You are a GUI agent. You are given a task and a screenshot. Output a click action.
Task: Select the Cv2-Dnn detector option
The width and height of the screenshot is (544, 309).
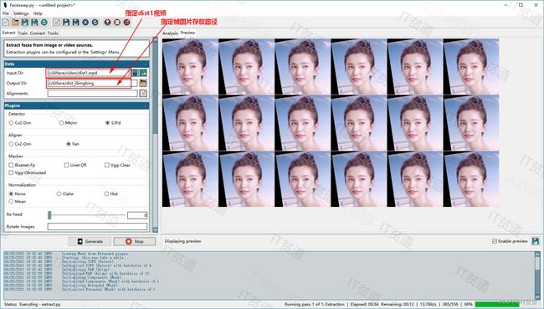(20, 123)
